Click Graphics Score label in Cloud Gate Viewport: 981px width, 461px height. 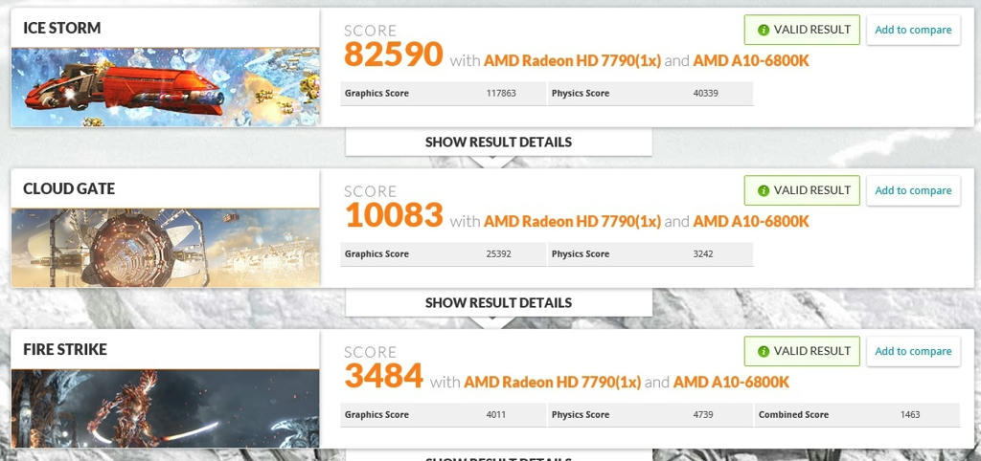[376, 254]
